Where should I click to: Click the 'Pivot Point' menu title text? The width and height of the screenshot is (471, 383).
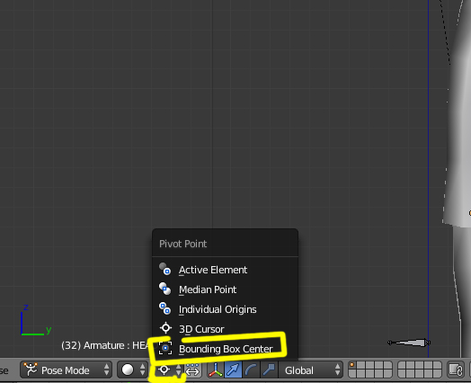click(x=183, y=244)
